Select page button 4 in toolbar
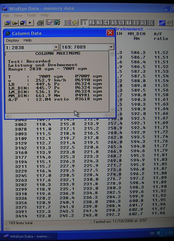This screenshot has height=241, width=174. click(x=107, y=23)
